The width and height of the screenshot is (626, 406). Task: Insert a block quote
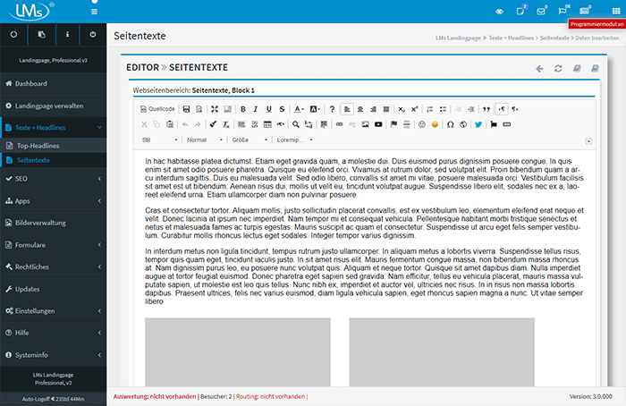point(486,109)
